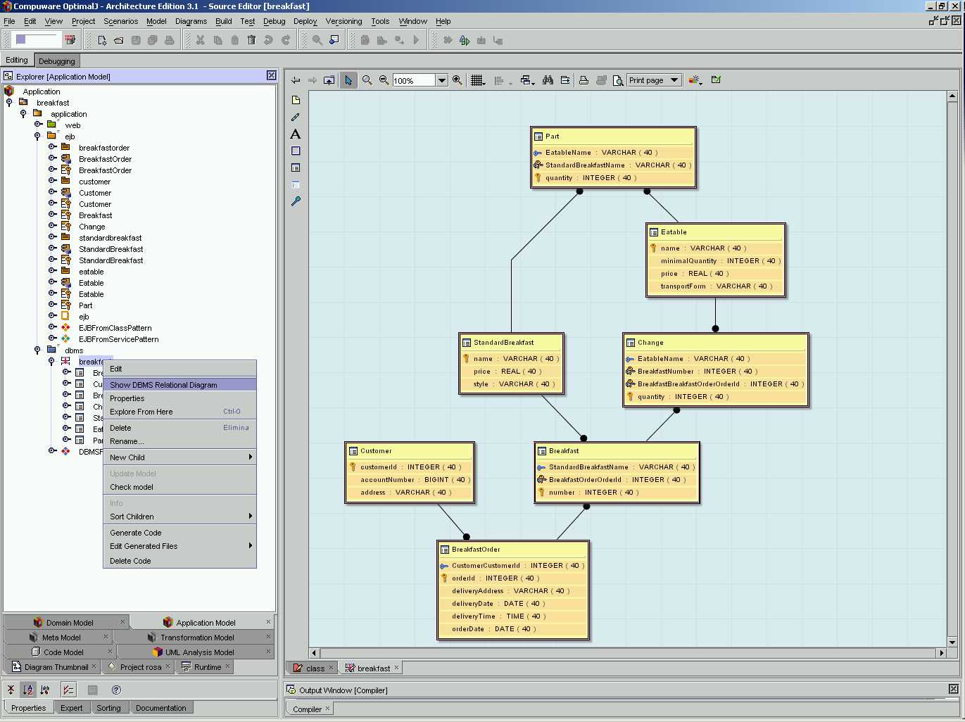Open the zoom percentage dropdown arrow
The image size is (965, 722).
click(x=442, y=80)
